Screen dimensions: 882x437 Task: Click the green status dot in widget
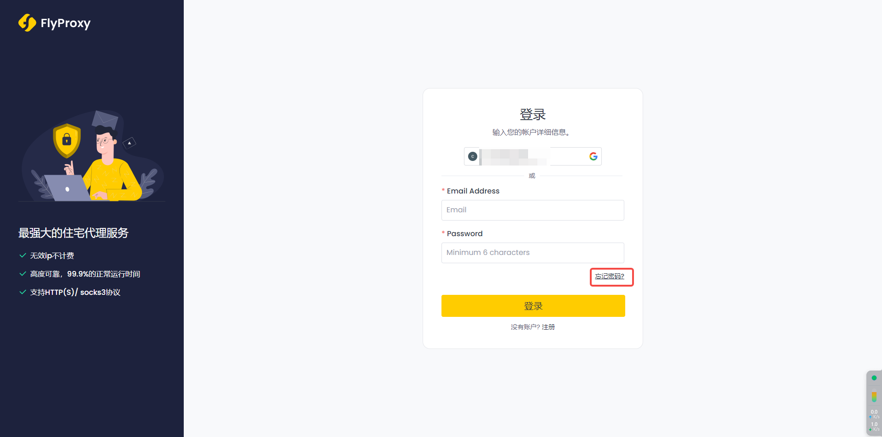coord(874,378)
